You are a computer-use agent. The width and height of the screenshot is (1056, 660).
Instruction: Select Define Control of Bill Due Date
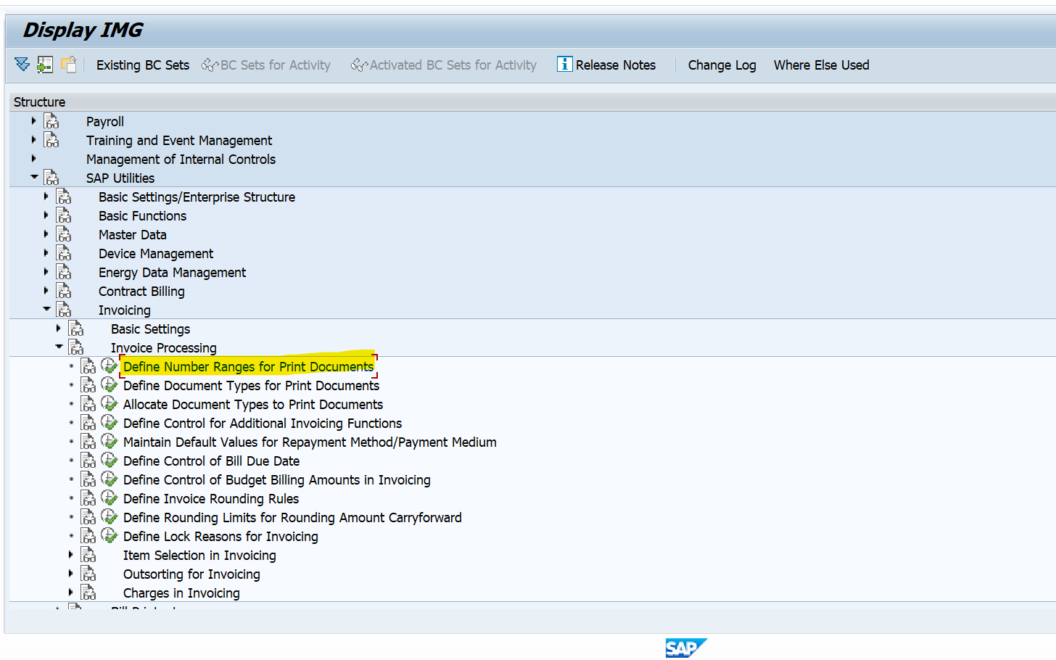click(211, 461)
